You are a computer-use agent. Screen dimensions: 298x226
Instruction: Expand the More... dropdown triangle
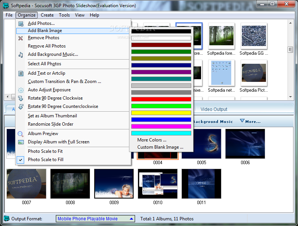pos(242,121)
